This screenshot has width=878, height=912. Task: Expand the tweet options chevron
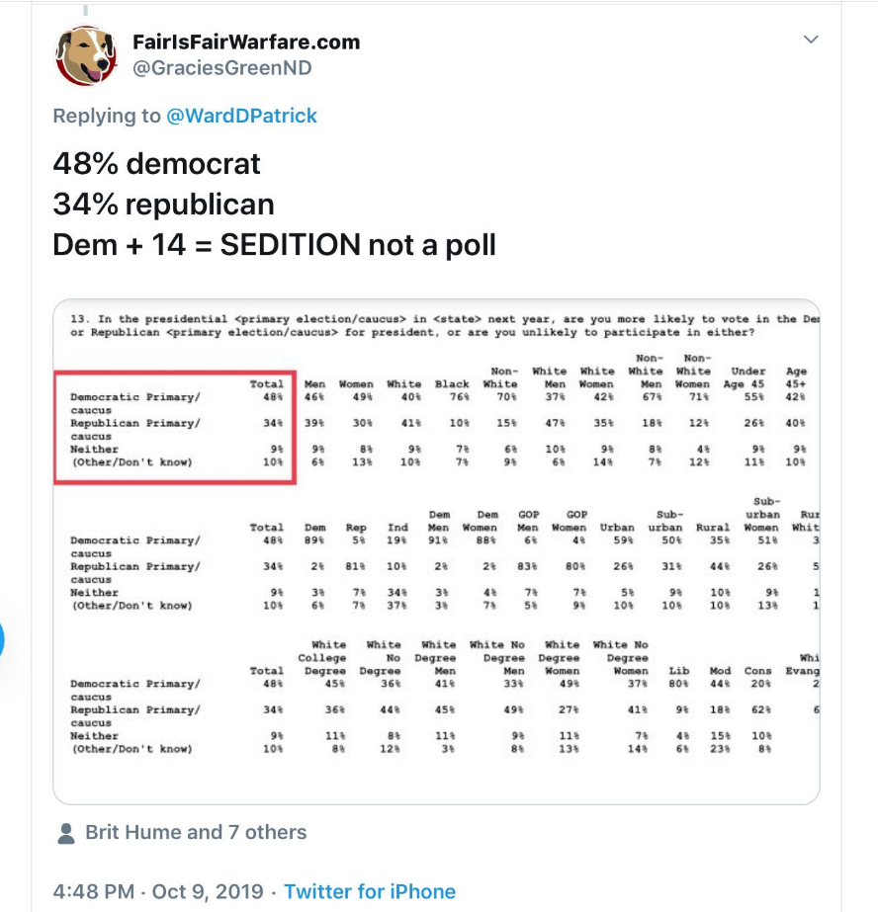point(811,40)
